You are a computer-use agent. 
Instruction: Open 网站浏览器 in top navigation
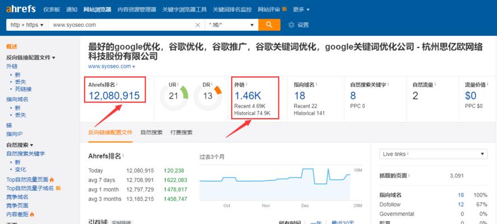(97, 10)
